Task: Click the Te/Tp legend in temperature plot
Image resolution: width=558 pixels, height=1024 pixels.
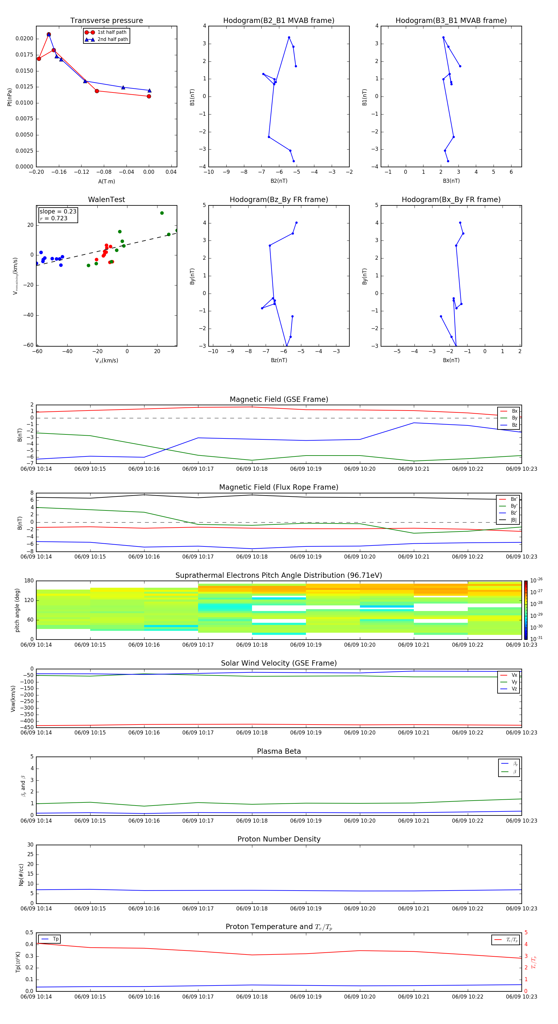Action: click(506, 940)
